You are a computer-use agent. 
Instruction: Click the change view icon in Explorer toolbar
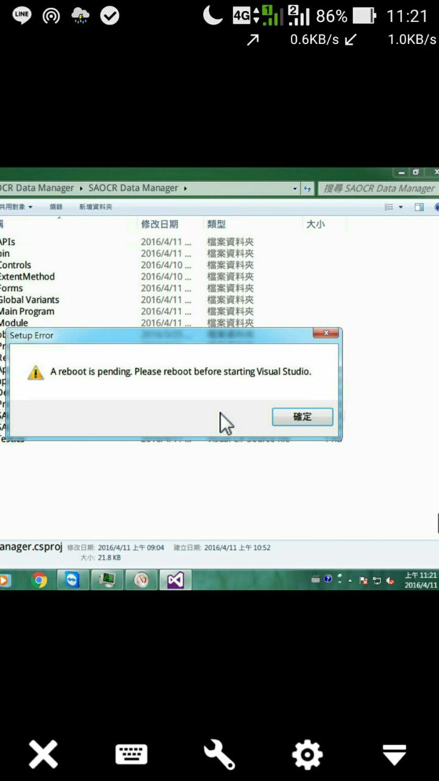tap(388, 207)
